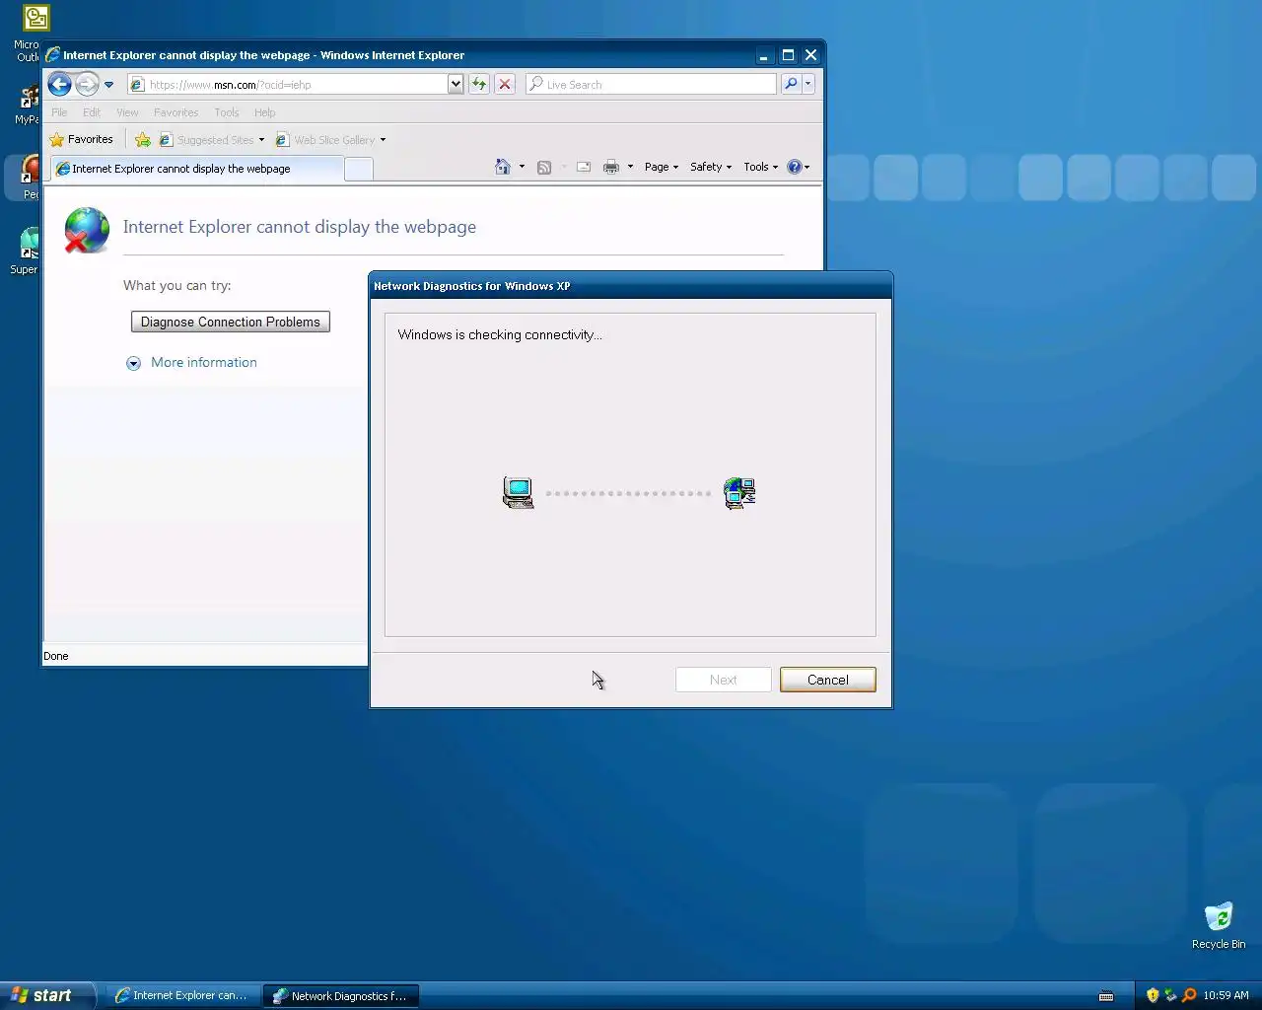The height and width of the screenshot is (1010, 1262).
Task: Click the Live Search box
Action: coord(651,85)
